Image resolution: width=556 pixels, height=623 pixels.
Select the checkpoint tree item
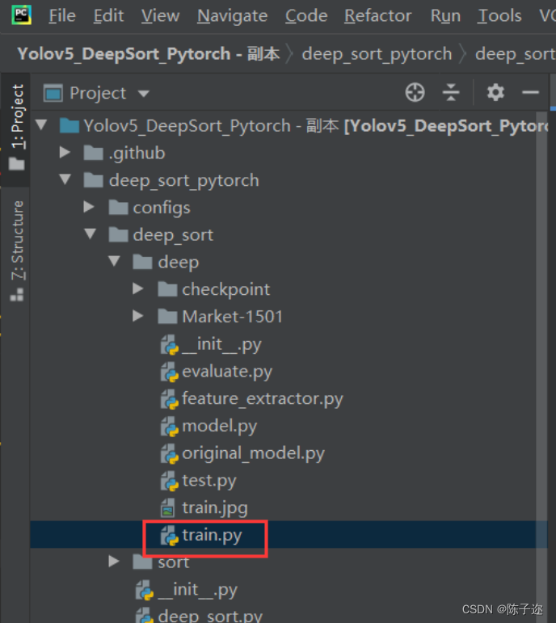pyautogui.click(x=225, y=289)
